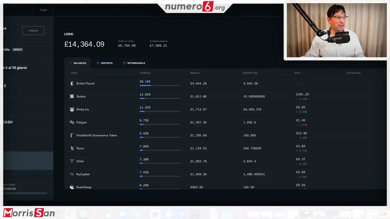Open the Deposits tab
This screenshot has height=219, width=390.
click(105, 63)
